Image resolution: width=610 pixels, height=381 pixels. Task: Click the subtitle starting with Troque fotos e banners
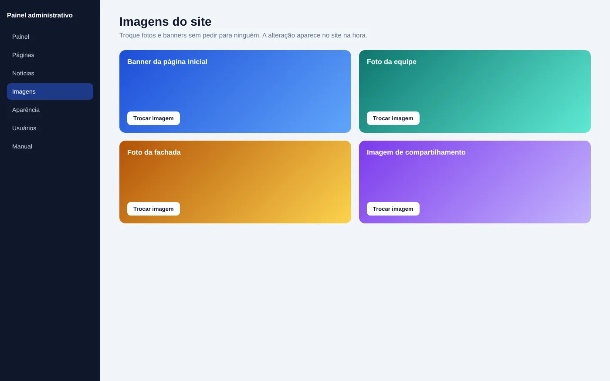tap(243, 35)
